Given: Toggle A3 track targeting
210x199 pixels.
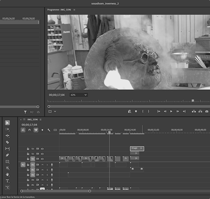Looking at the screenshot, I should tap(33, 175).
